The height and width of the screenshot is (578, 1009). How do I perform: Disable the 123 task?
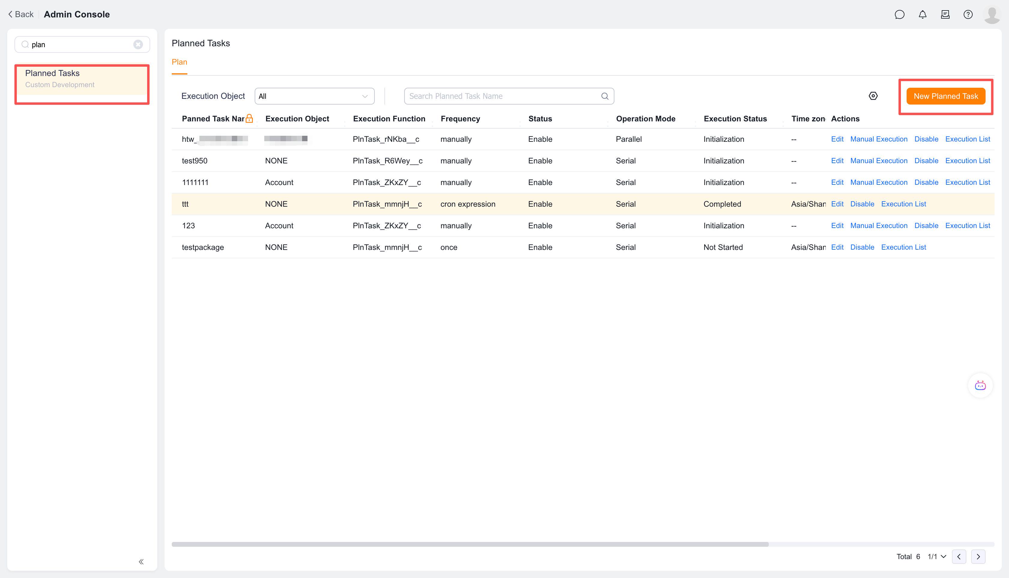(x=926, y=226)
